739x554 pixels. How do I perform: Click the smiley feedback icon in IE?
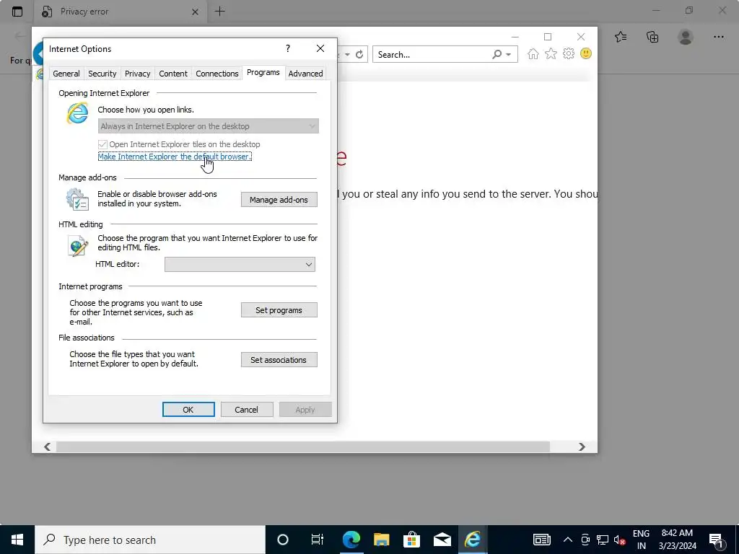586,53
